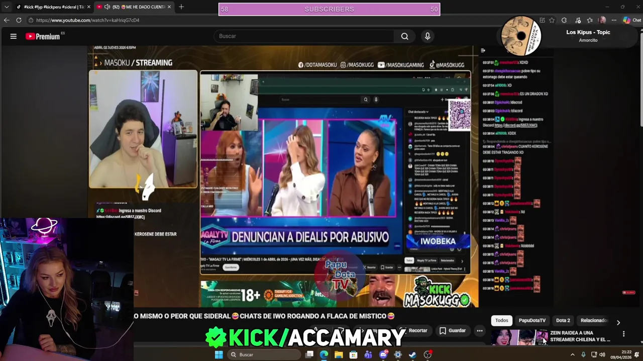
Task: Open File Explorer from the taskbar
Action: click(339, 354)
